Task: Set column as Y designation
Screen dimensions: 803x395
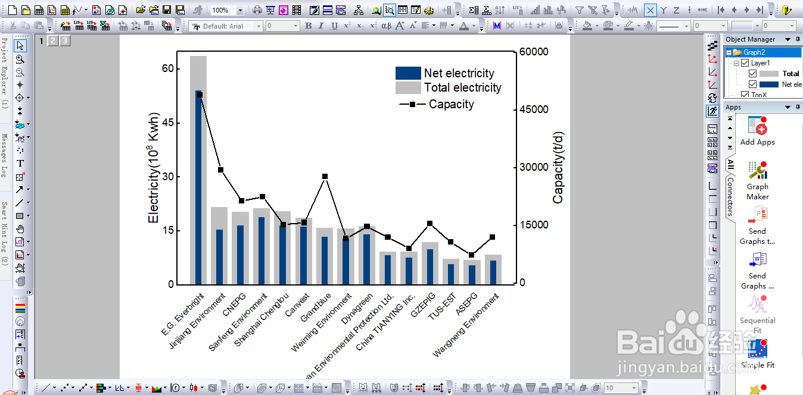Action: (663, 10)
